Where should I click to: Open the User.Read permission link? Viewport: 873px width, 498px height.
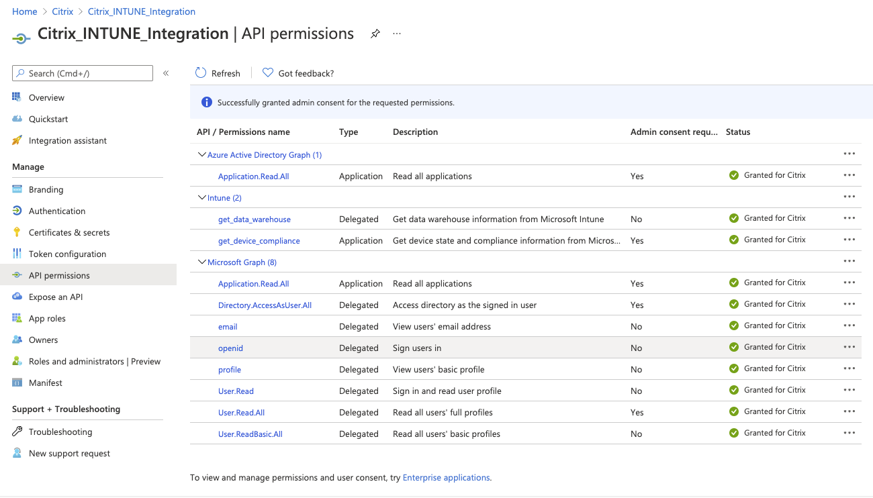click(236, 391)
